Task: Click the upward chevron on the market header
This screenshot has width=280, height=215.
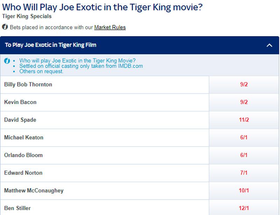Action: pos(269,45)
